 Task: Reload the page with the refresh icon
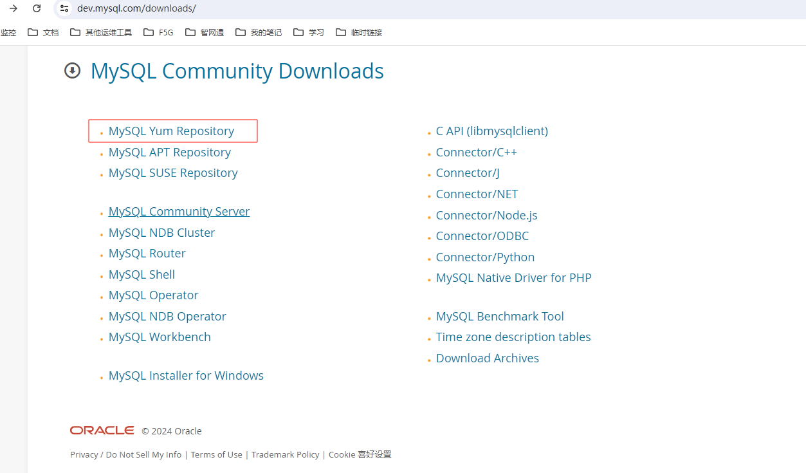tap(37, 8)
